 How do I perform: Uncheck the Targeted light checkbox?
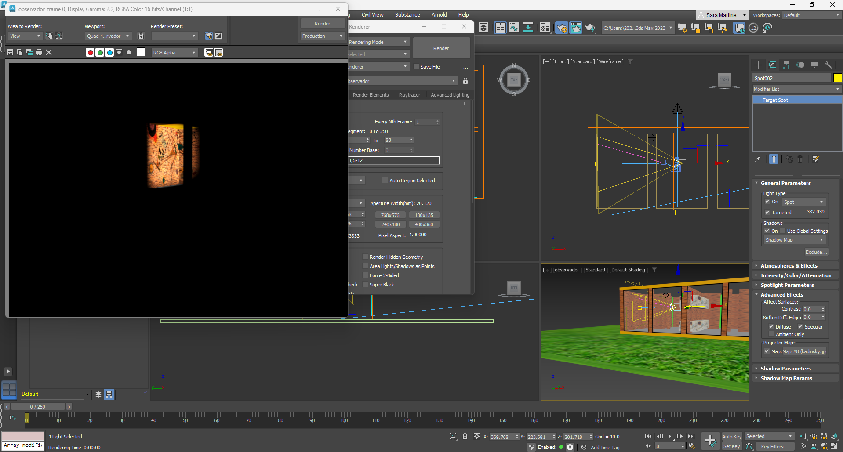point(767,213)
